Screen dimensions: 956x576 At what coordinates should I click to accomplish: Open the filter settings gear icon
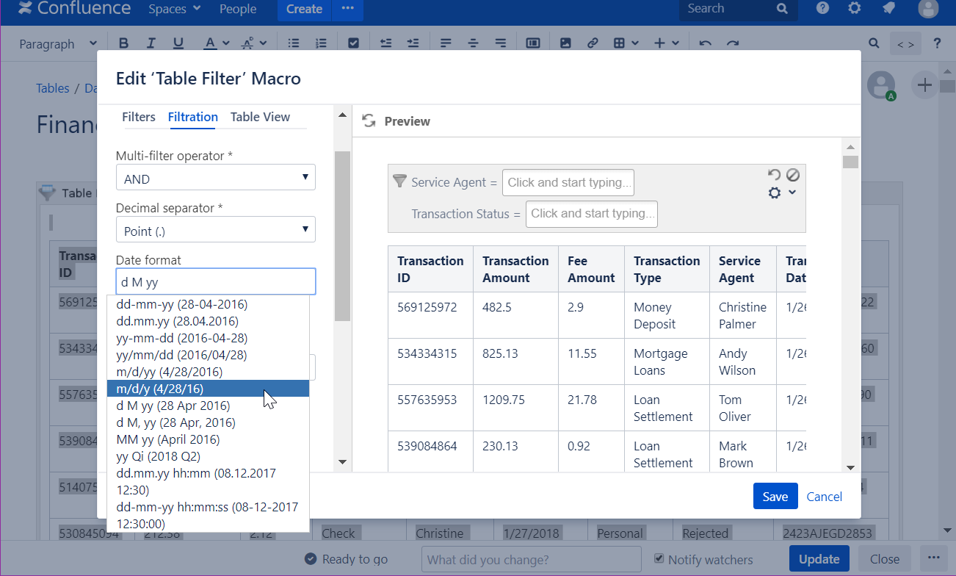(x=775, y=193)
